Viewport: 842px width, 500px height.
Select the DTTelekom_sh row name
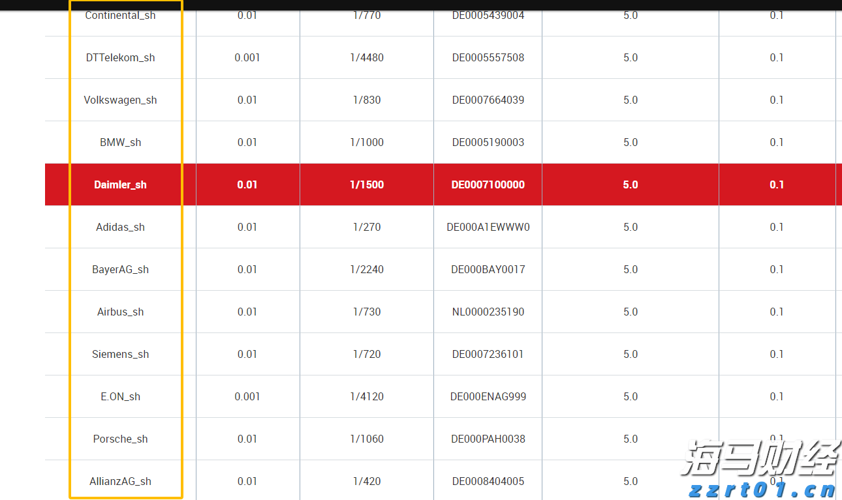point(120,57)
